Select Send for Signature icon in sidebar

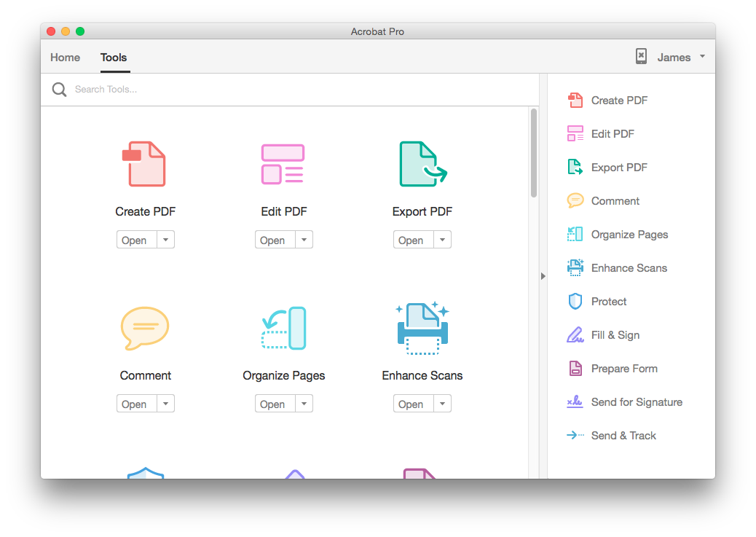point(575,402)
